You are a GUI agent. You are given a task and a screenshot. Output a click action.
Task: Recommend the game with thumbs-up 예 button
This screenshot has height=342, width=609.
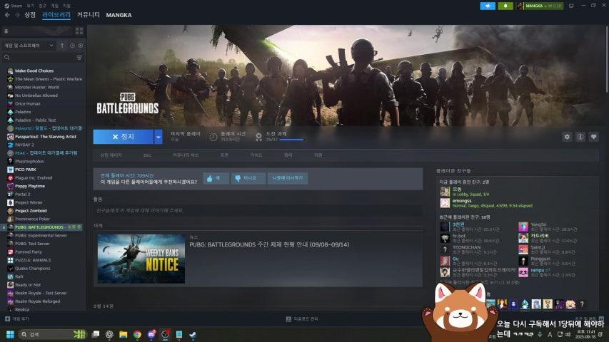216,178
